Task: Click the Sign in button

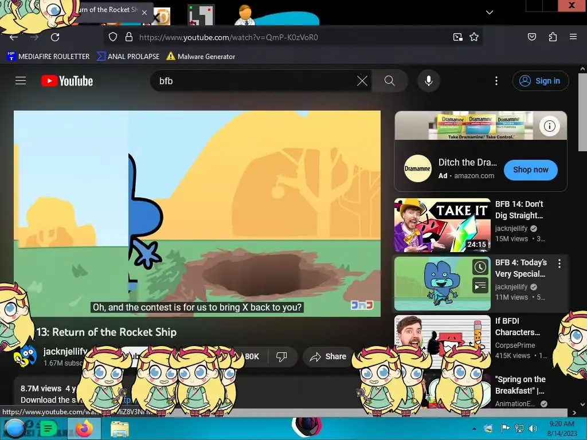Action: [541, 81]
